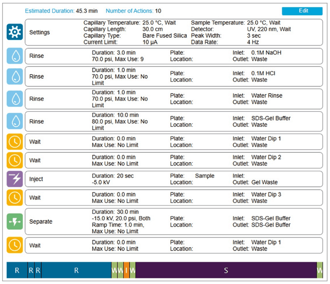Click the Water Dip 3 wait clock icon
330x284 pixels.
(15, 198)
